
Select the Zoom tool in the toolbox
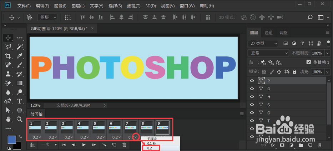coord(20,119)
